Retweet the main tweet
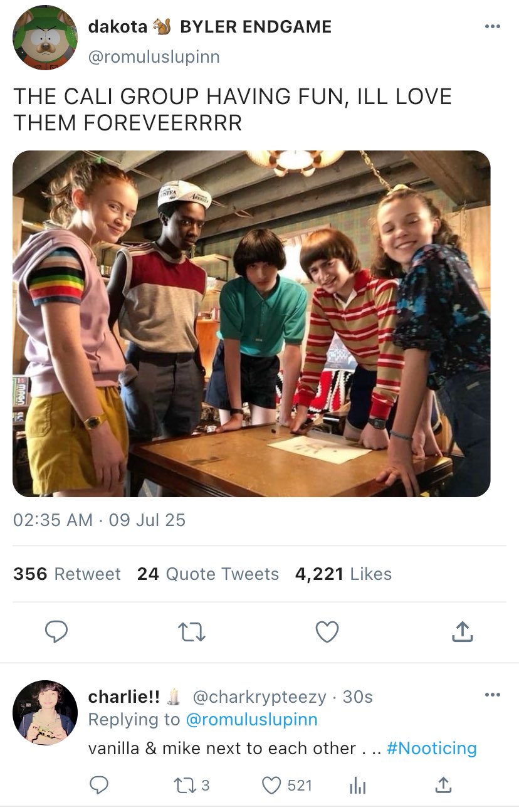 (x=192, y=632)
